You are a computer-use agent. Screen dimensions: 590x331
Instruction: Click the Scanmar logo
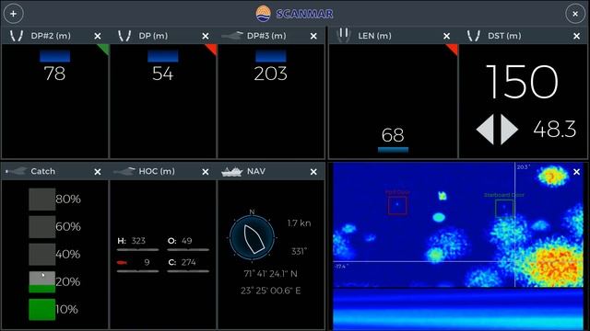(x=295, y=14)
